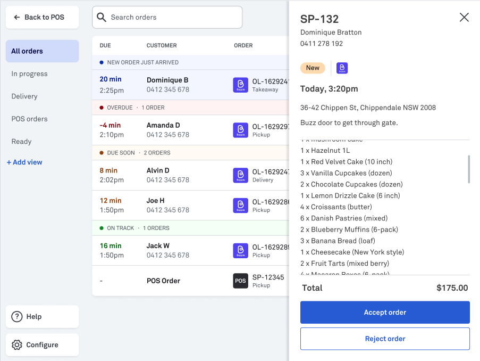Click Bopple icon in Jack W row

(241, 251)
